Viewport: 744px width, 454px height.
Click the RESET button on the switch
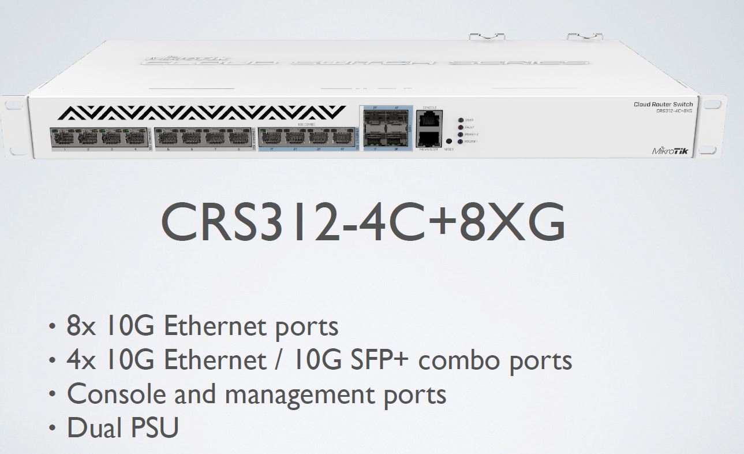click(448, 141)
